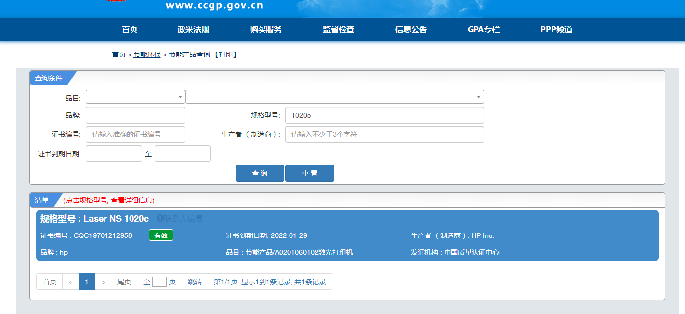Click the 规格型号 field containing 1020c

[385, 115]
